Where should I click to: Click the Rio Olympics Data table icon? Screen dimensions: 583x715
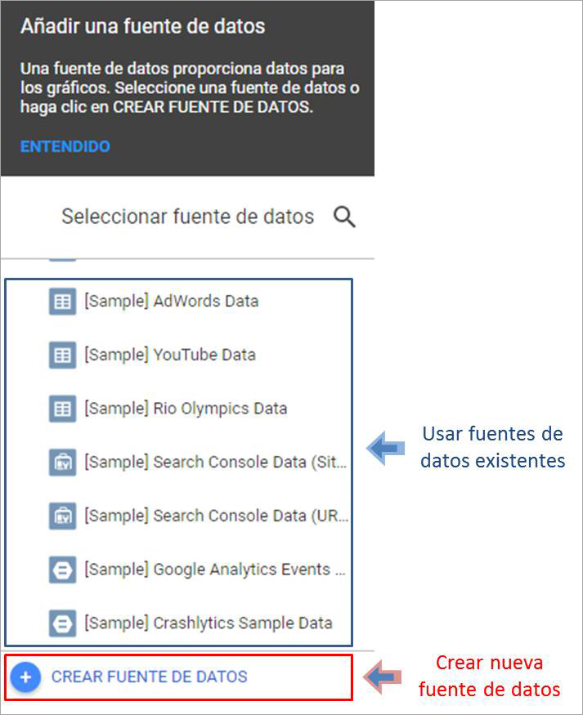pos(62,409)
